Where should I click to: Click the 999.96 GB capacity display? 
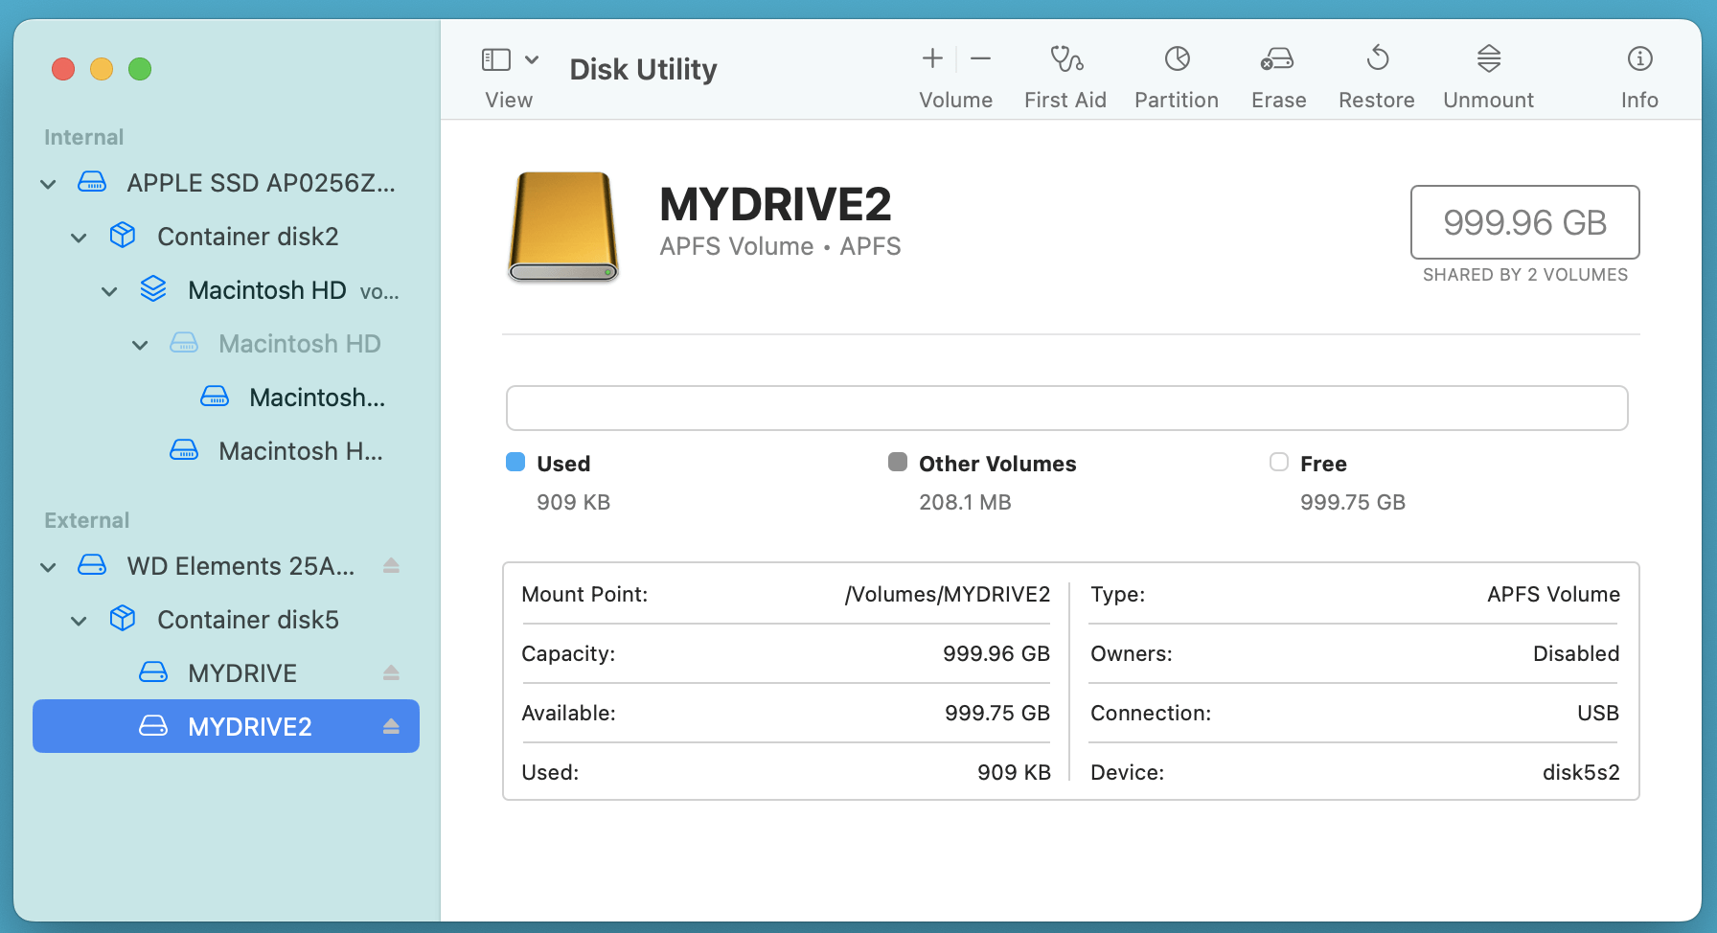pyautogui.click(x=1524, y=222)
